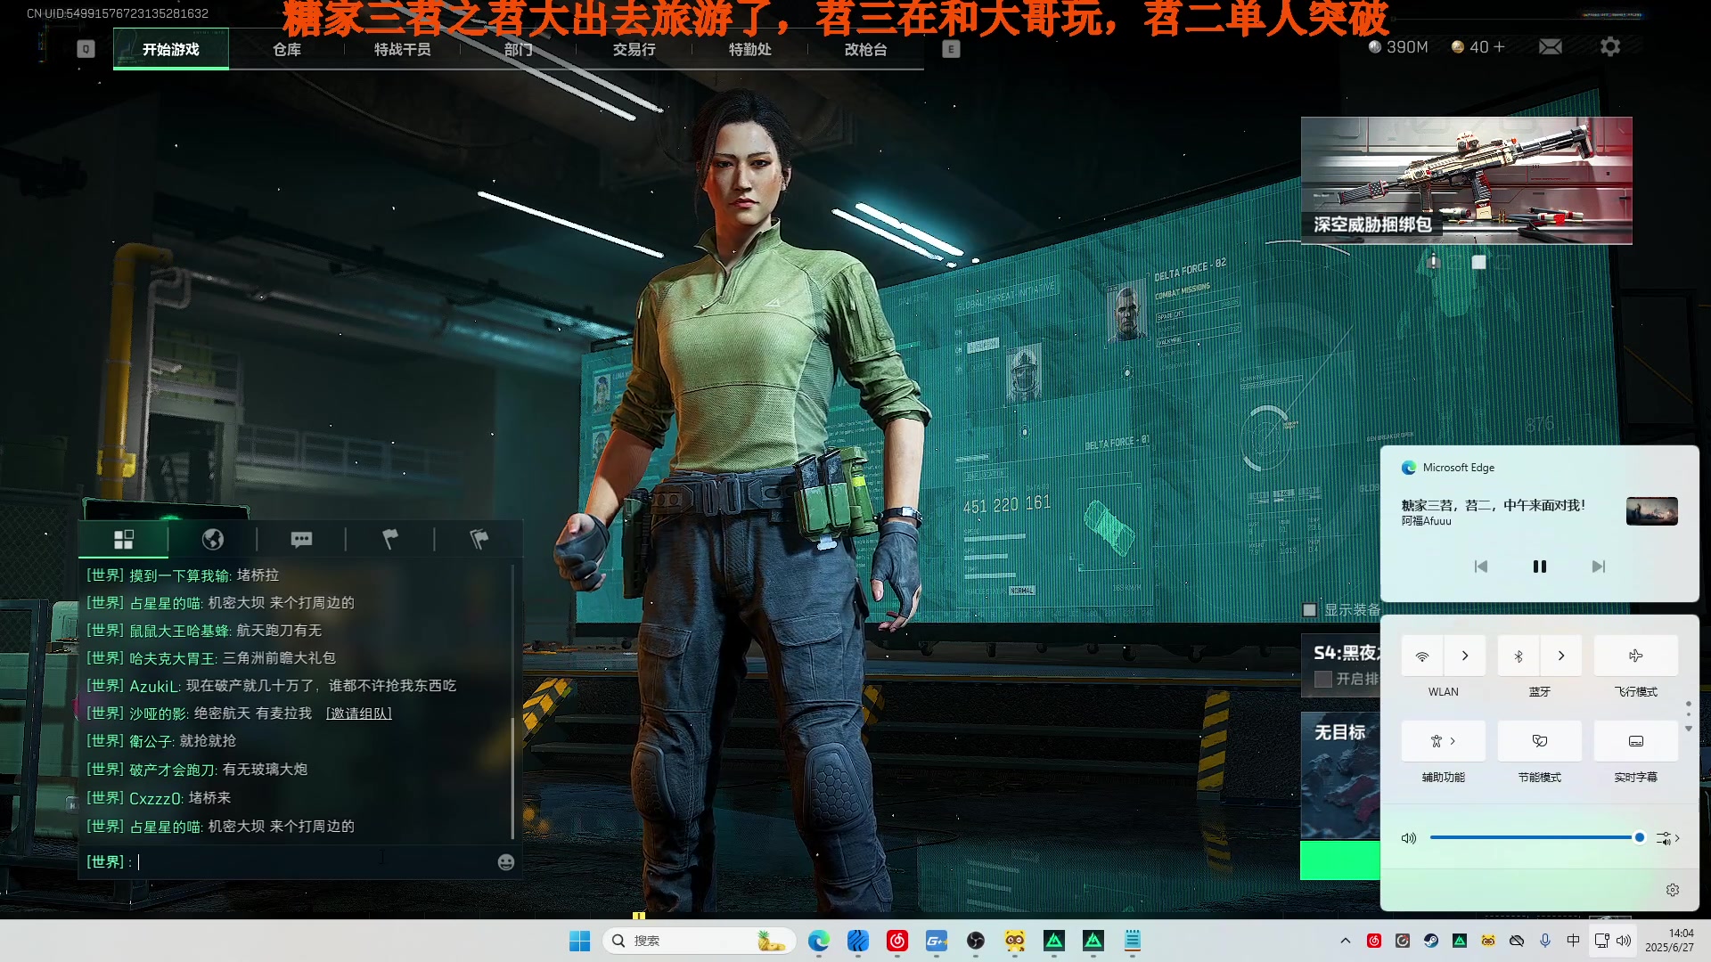Open Steam tray icon
Image resolution: width=1711 pixels, height=962 pixels.
1430,941
